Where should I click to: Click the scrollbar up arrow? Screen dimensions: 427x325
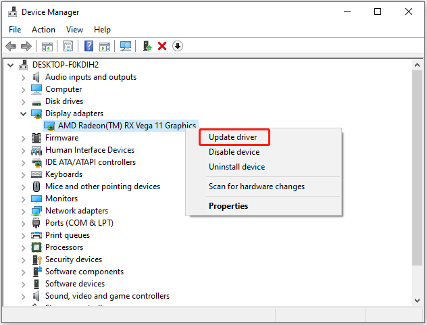pyautogui.click(x=417, y=65)
